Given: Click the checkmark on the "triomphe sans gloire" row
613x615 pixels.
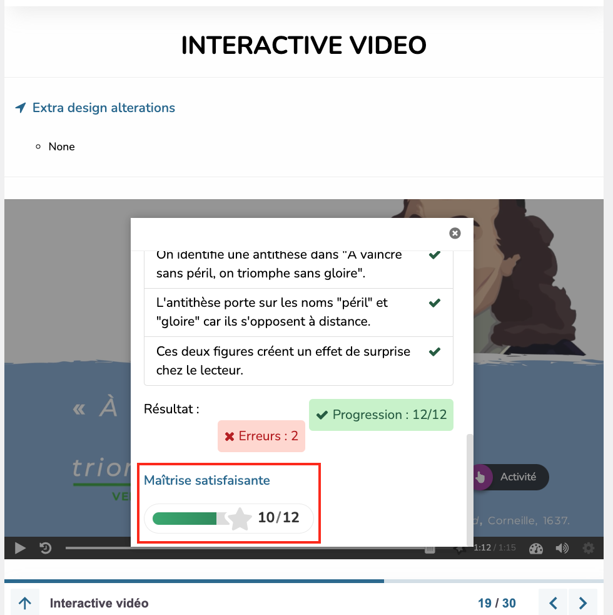Looking at the screenshot, I should coord(434,255).
